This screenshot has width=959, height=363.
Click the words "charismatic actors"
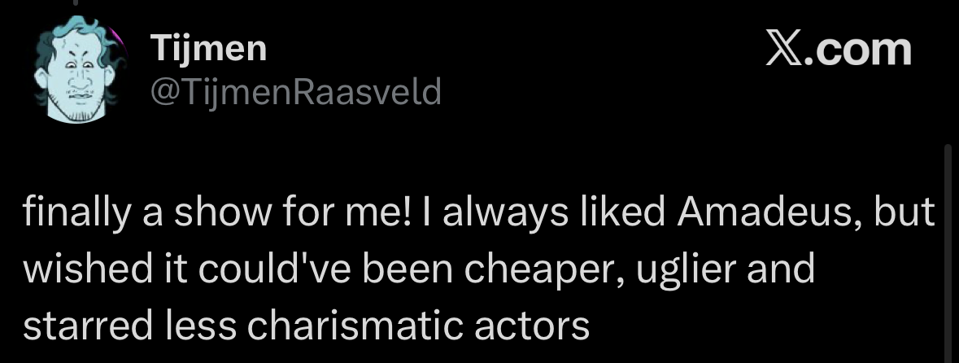pos(417,326)
